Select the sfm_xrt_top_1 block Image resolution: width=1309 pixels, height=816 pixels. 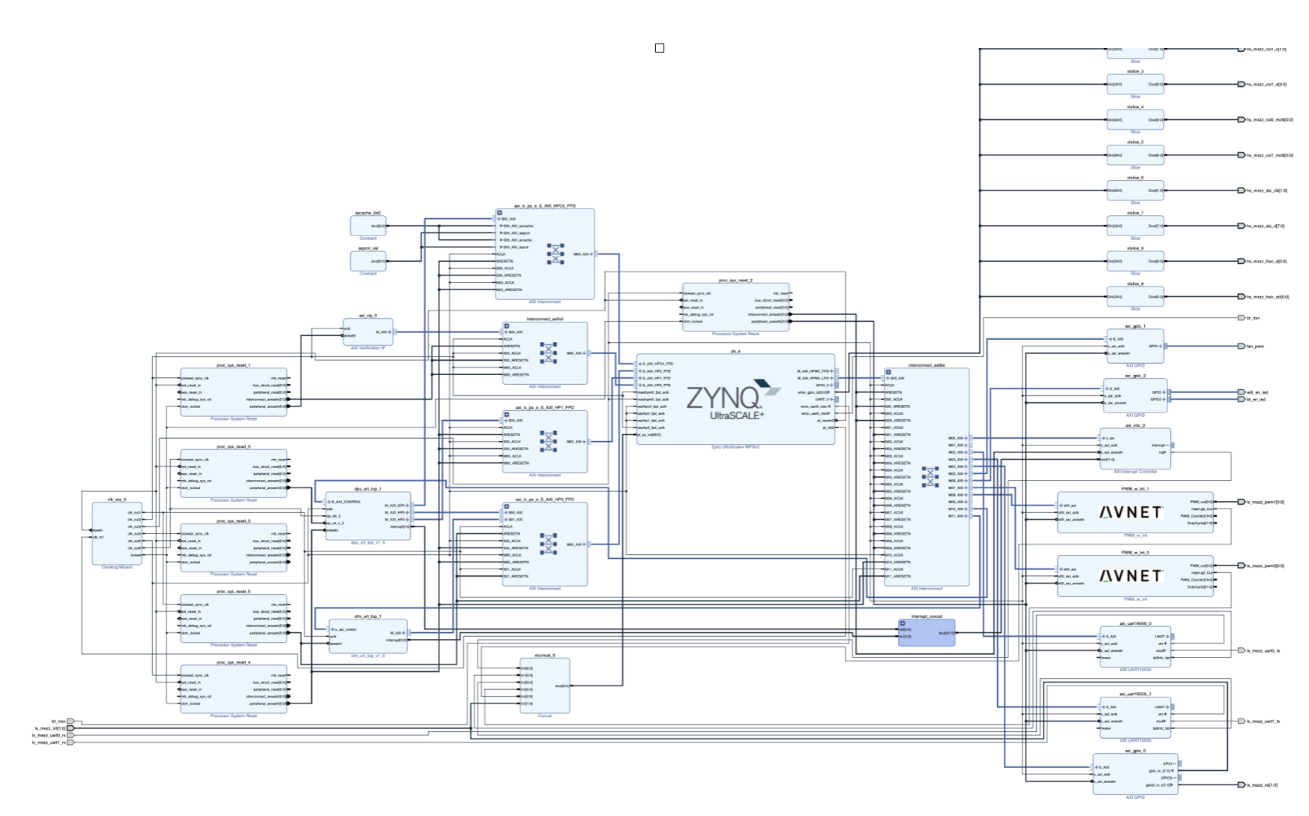(x=368, y=636)
